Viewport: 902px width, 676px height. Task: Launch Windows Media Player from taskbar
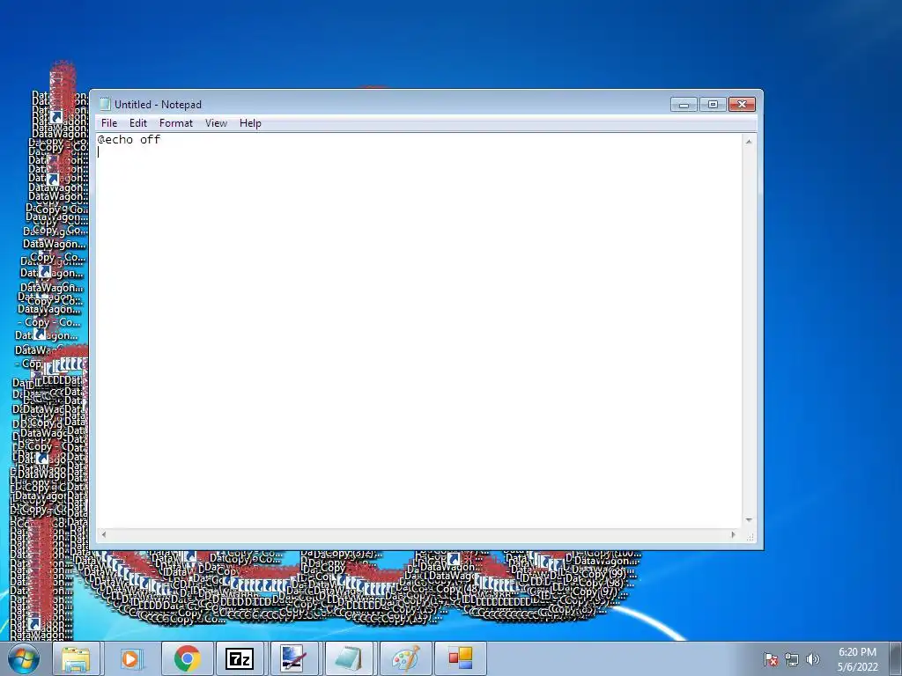[x=131, y=658]
